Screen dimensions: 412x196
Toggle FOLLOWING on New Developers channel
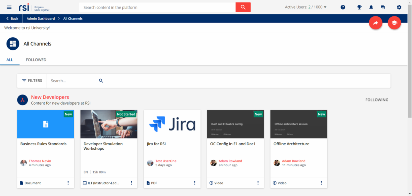(377, 100)
